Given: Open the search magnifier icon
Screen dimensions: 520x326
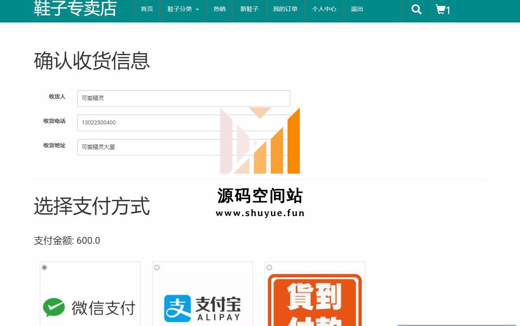Looking at the screenshot, I should (416, 9).
